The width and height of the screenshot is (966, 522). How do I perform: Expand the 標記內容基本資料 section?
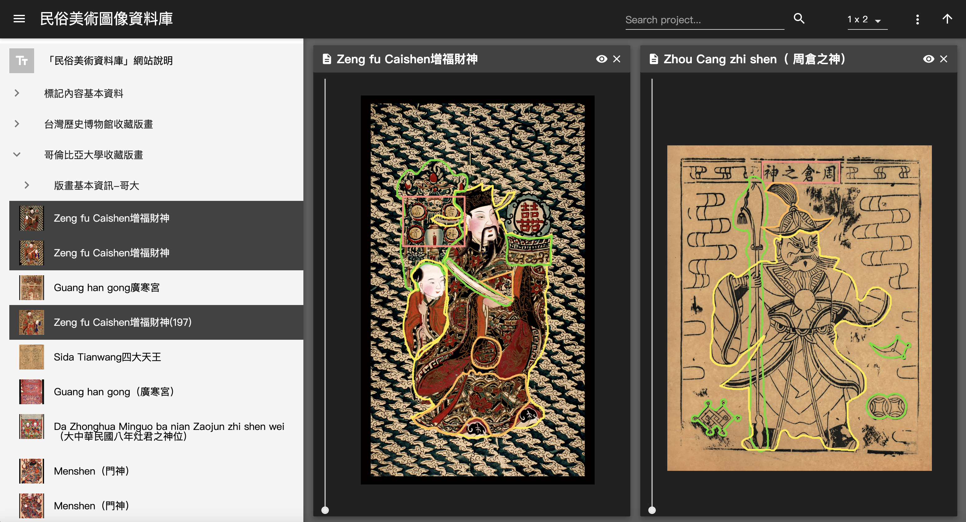click(x=17, y=93)
